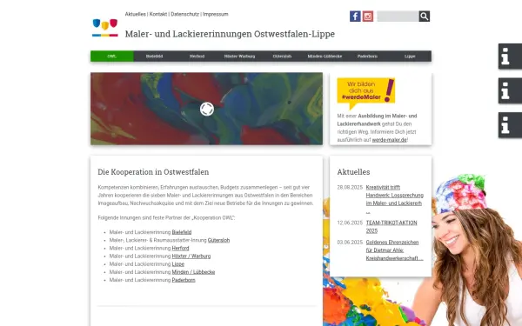Open the Gütersloh Innung list link
Viewport: 522px width, 326px height.
[x=218, y=240]
